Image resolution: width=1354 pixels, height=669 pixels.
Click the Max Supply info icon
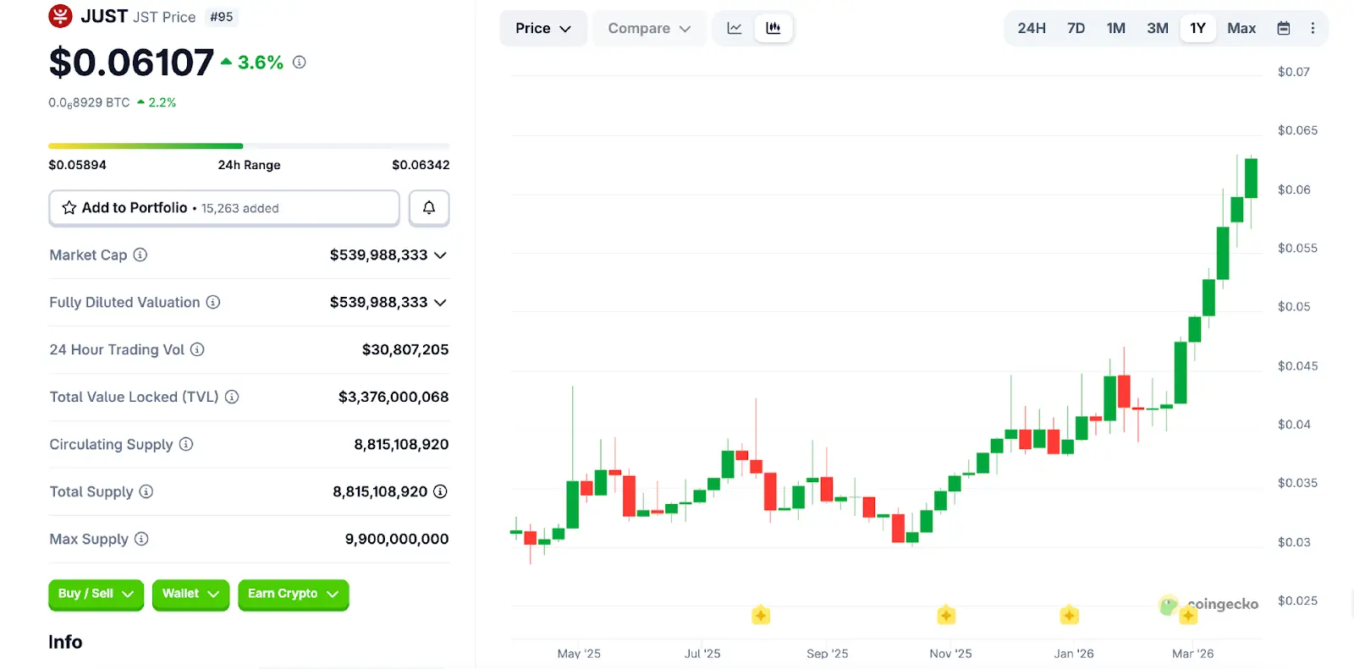coord(141,539)
